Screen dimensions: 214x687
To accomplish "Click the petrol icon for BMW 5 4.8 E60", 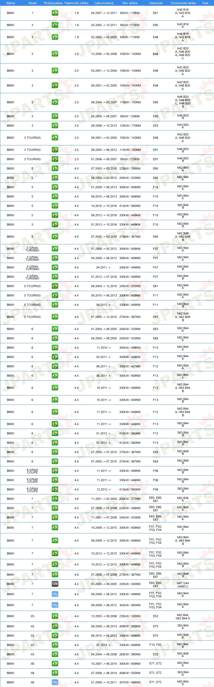I will (55, 237).
